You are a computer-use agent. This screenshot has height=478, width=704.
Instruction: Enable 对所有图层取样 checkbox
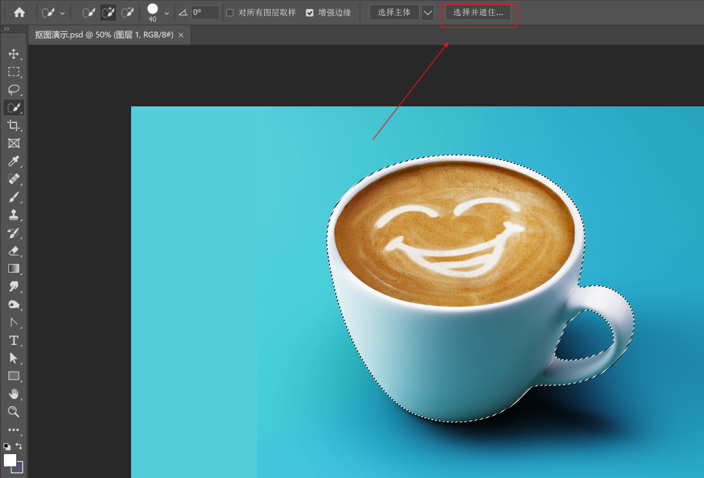pyautogui.click(x=229, y=12)
